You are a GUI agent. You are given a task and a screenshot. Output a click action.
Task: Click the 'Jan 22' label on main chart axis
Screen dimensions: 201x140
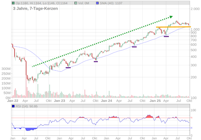click(12, 100)
